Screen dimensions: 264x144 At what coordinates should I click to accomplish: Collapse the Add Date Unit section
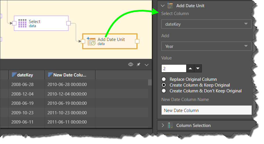[163, 5]
